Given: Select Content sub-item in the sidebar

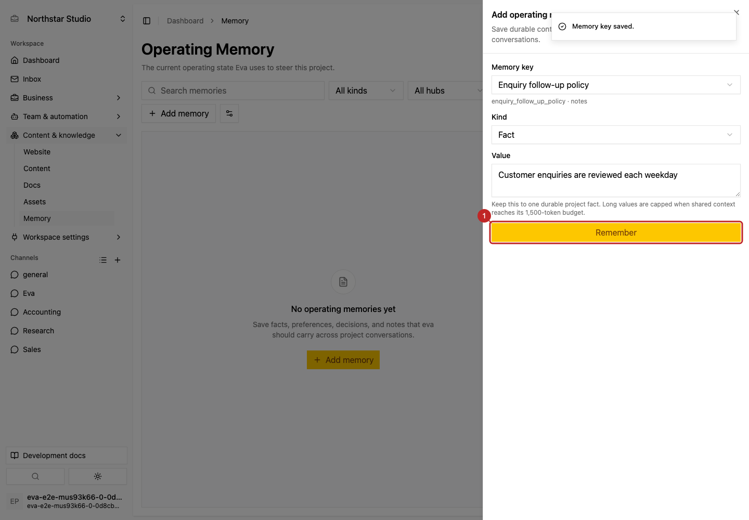Looking at the screenshot, I should (x=67, y=168).
